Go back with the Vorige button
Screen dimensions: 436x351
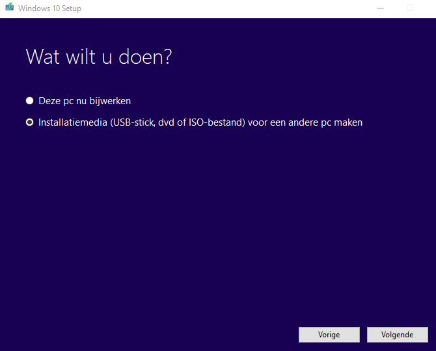329,335
